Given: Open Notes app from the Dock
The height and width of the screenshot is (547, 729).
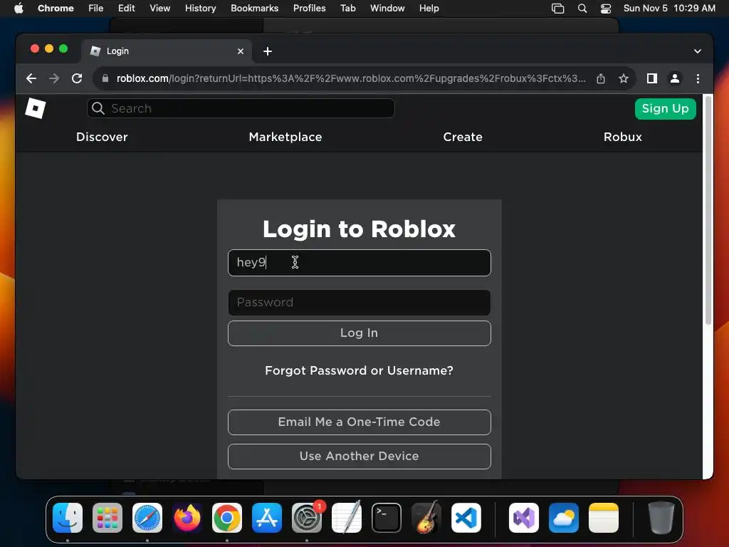Looking at the screenshot, I should [x=604, y=518].
